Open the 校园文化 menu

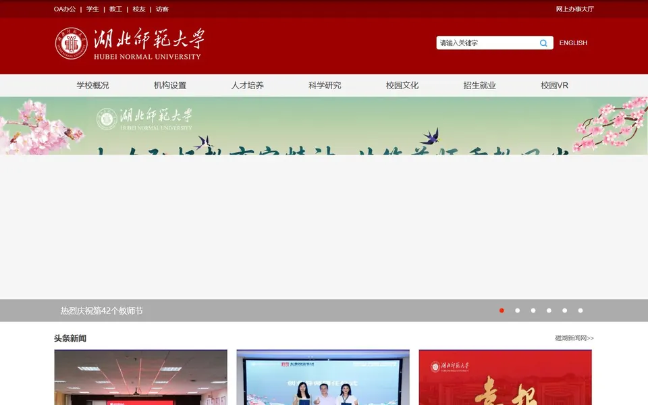(x=402, y=86)
